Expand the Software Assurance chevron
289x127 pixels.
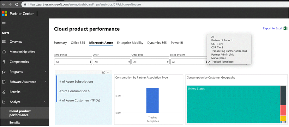pyautogui.click(x=45, y=82)
